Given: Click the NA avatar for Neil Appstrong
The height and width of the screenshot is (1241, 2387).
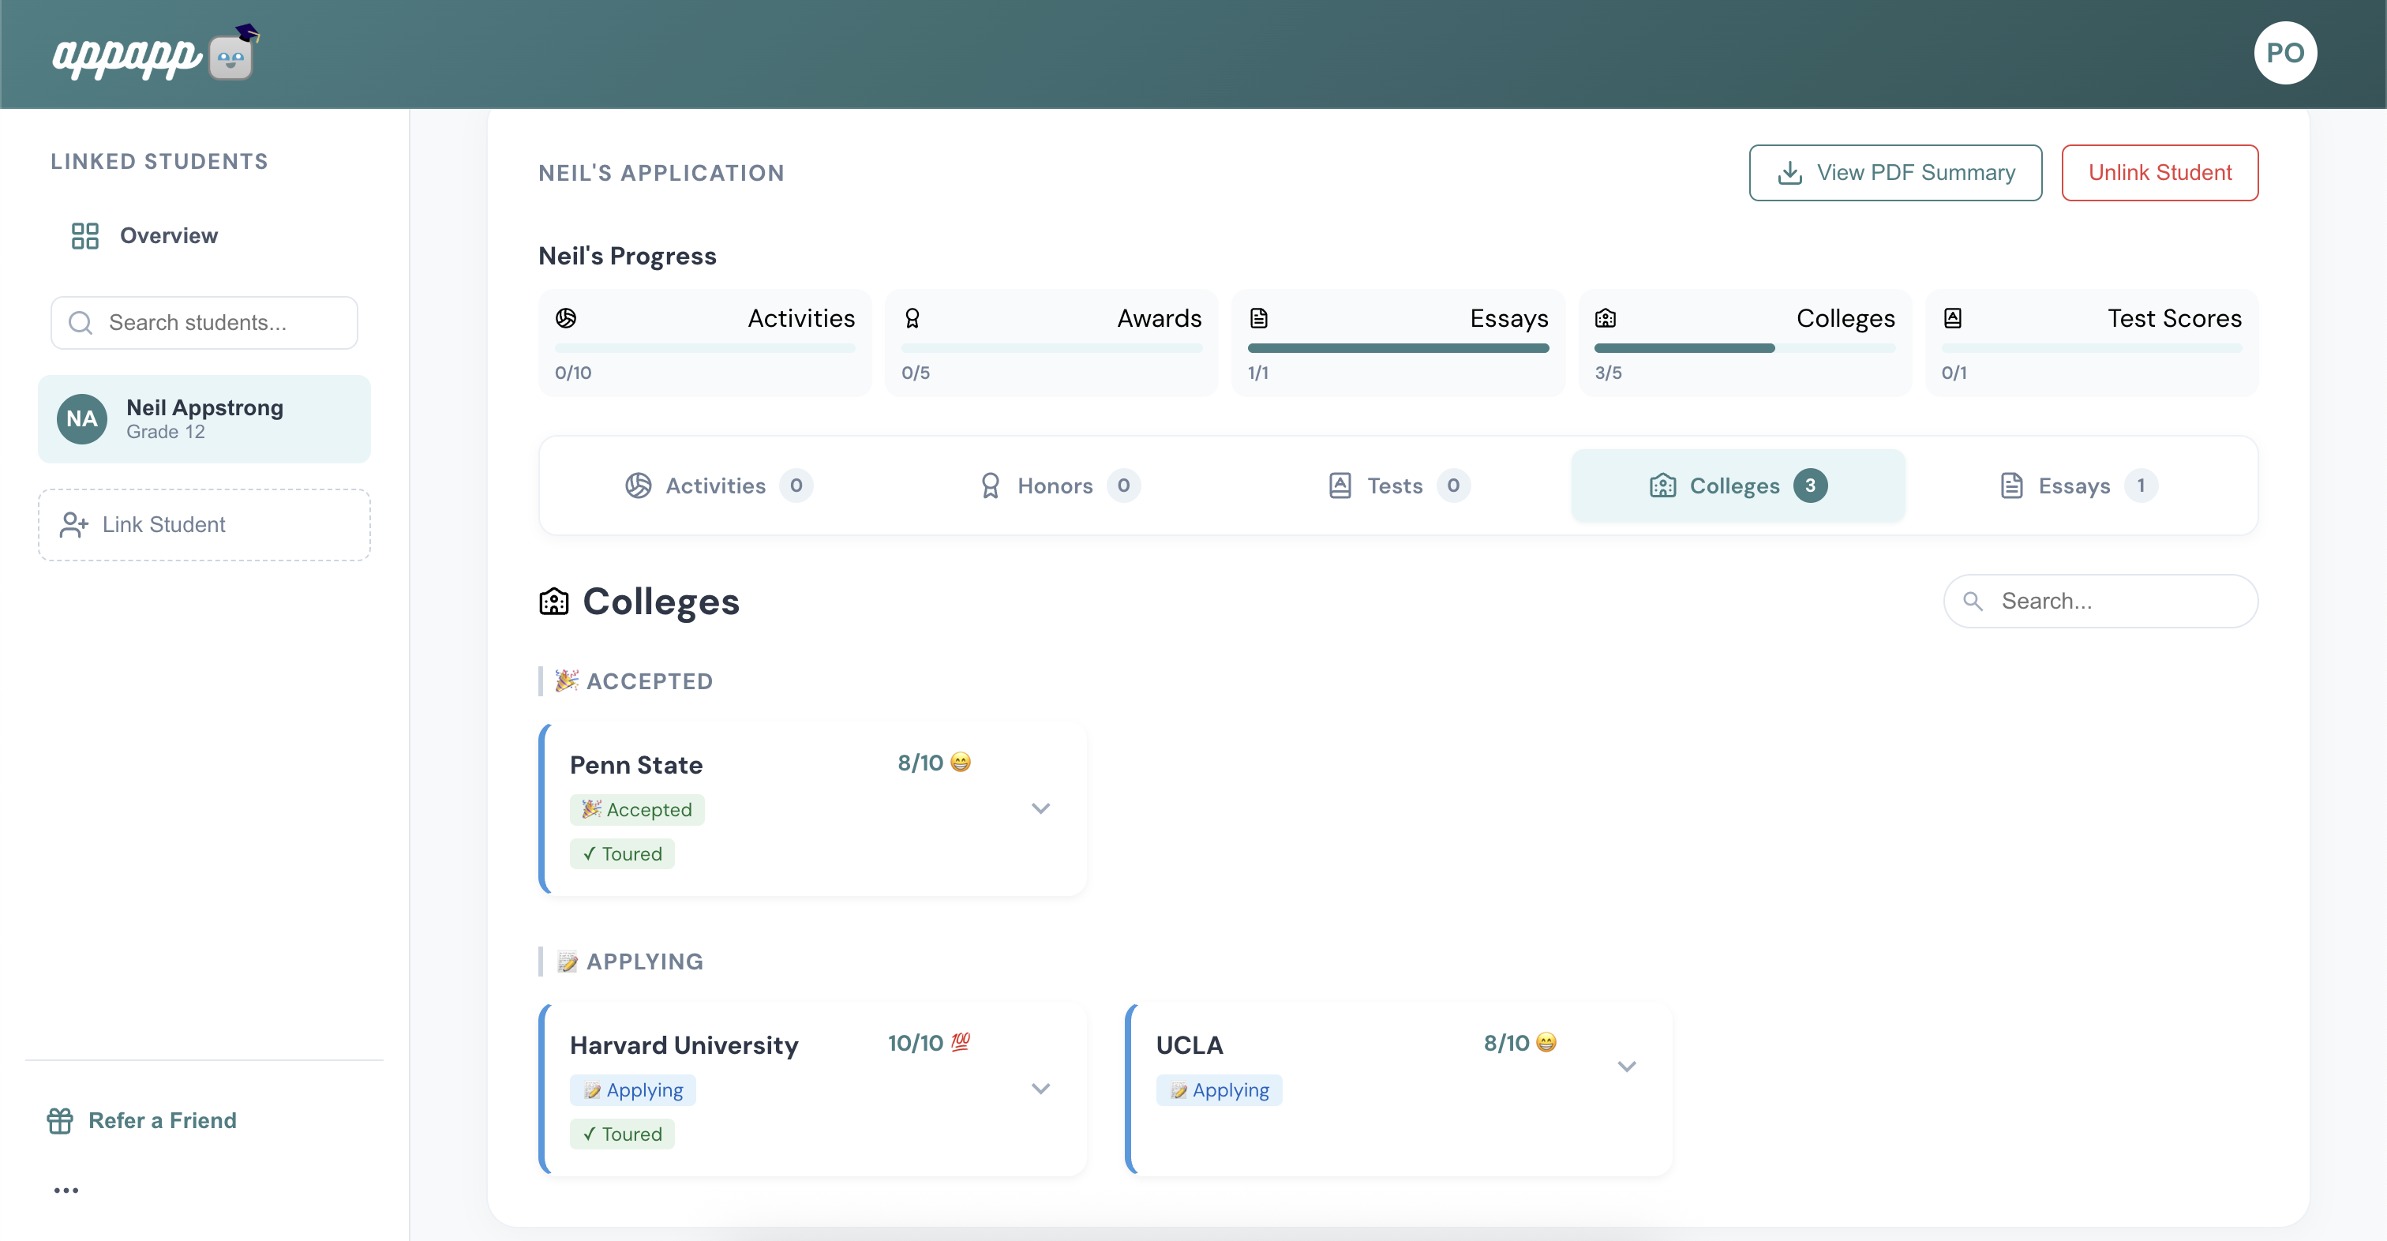Looking at the screenshot, I should pos(81,419).
